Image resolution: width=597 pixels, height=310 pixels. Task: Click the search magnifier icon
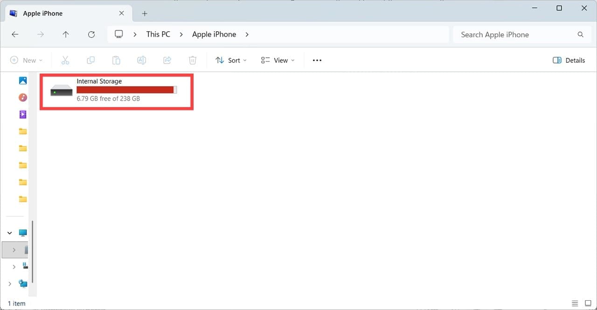581,34
